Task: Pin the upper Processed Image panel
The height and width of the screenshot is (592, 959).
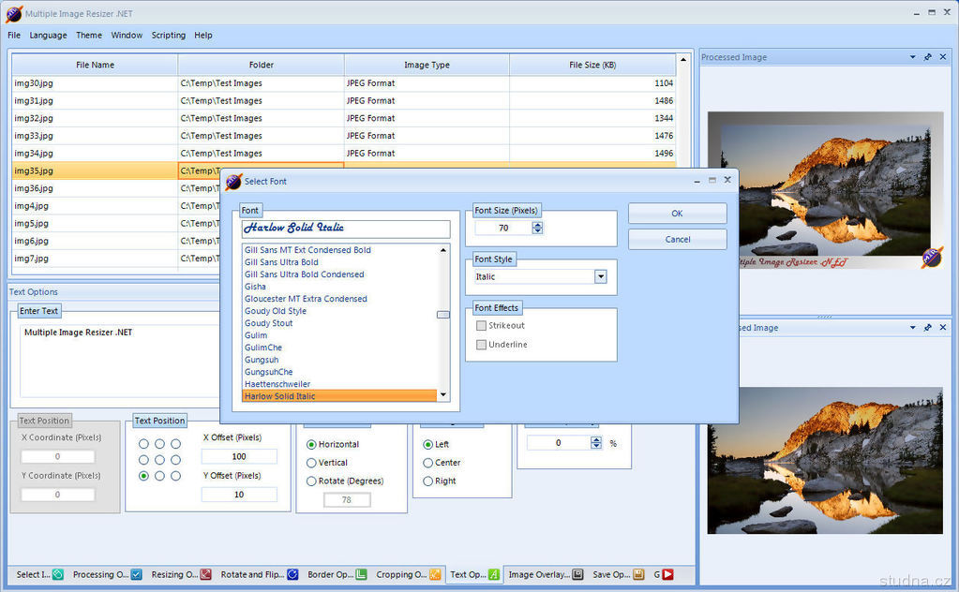Action: point(928,57)
